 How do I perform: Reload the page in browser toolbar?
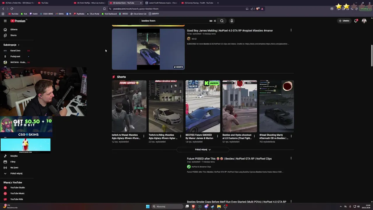12,9
